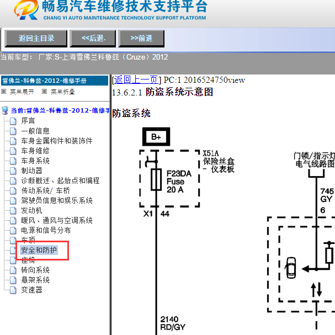The height and width of the screenshot is (335, 335).
Task: Click the car icon in the diagram
Action: pyautogui.click(x=291, y=268)
